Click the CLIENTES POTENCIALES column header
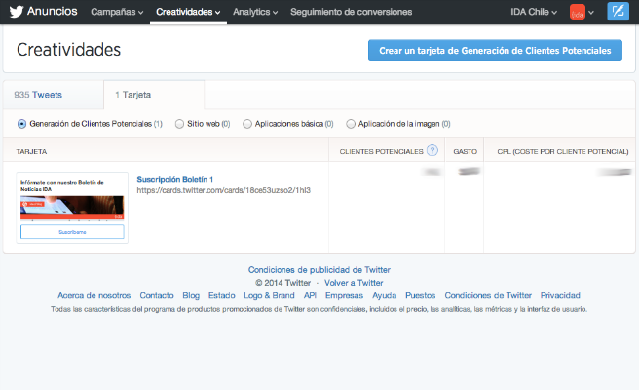 [x=382, y=152]
